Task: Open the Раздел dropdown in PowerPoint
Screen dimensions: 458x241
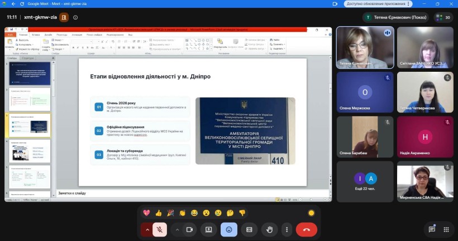Action: (x=58, y=49)
